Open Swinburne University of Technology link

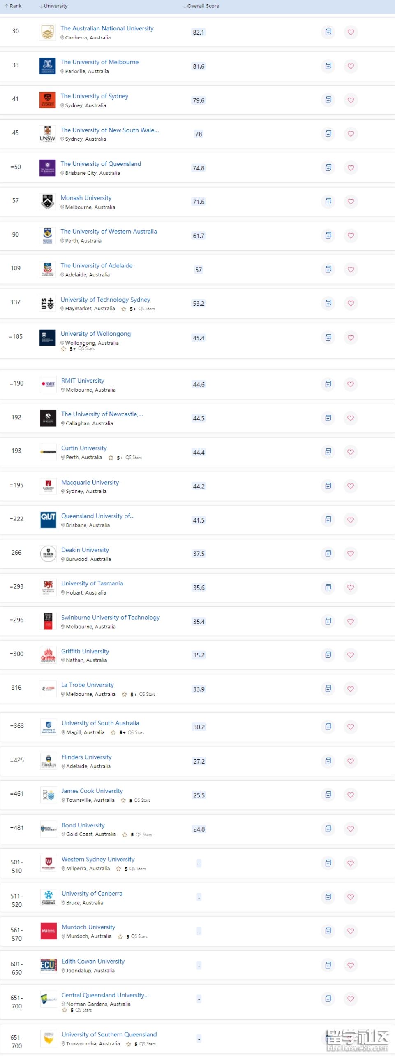click(x=110, y=618)
